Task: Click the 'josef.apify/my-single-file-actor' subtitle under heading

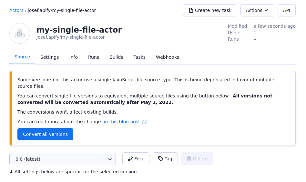Action: (70, 37)
